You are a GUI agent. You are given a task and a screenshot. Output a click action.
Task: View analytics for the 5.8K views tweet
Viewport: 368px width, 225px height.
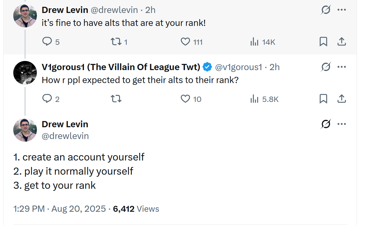[x=254, y=99]
